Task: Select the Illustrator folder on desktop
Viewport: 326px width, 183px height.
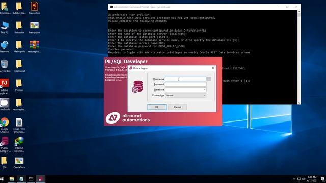Action: 19,27
